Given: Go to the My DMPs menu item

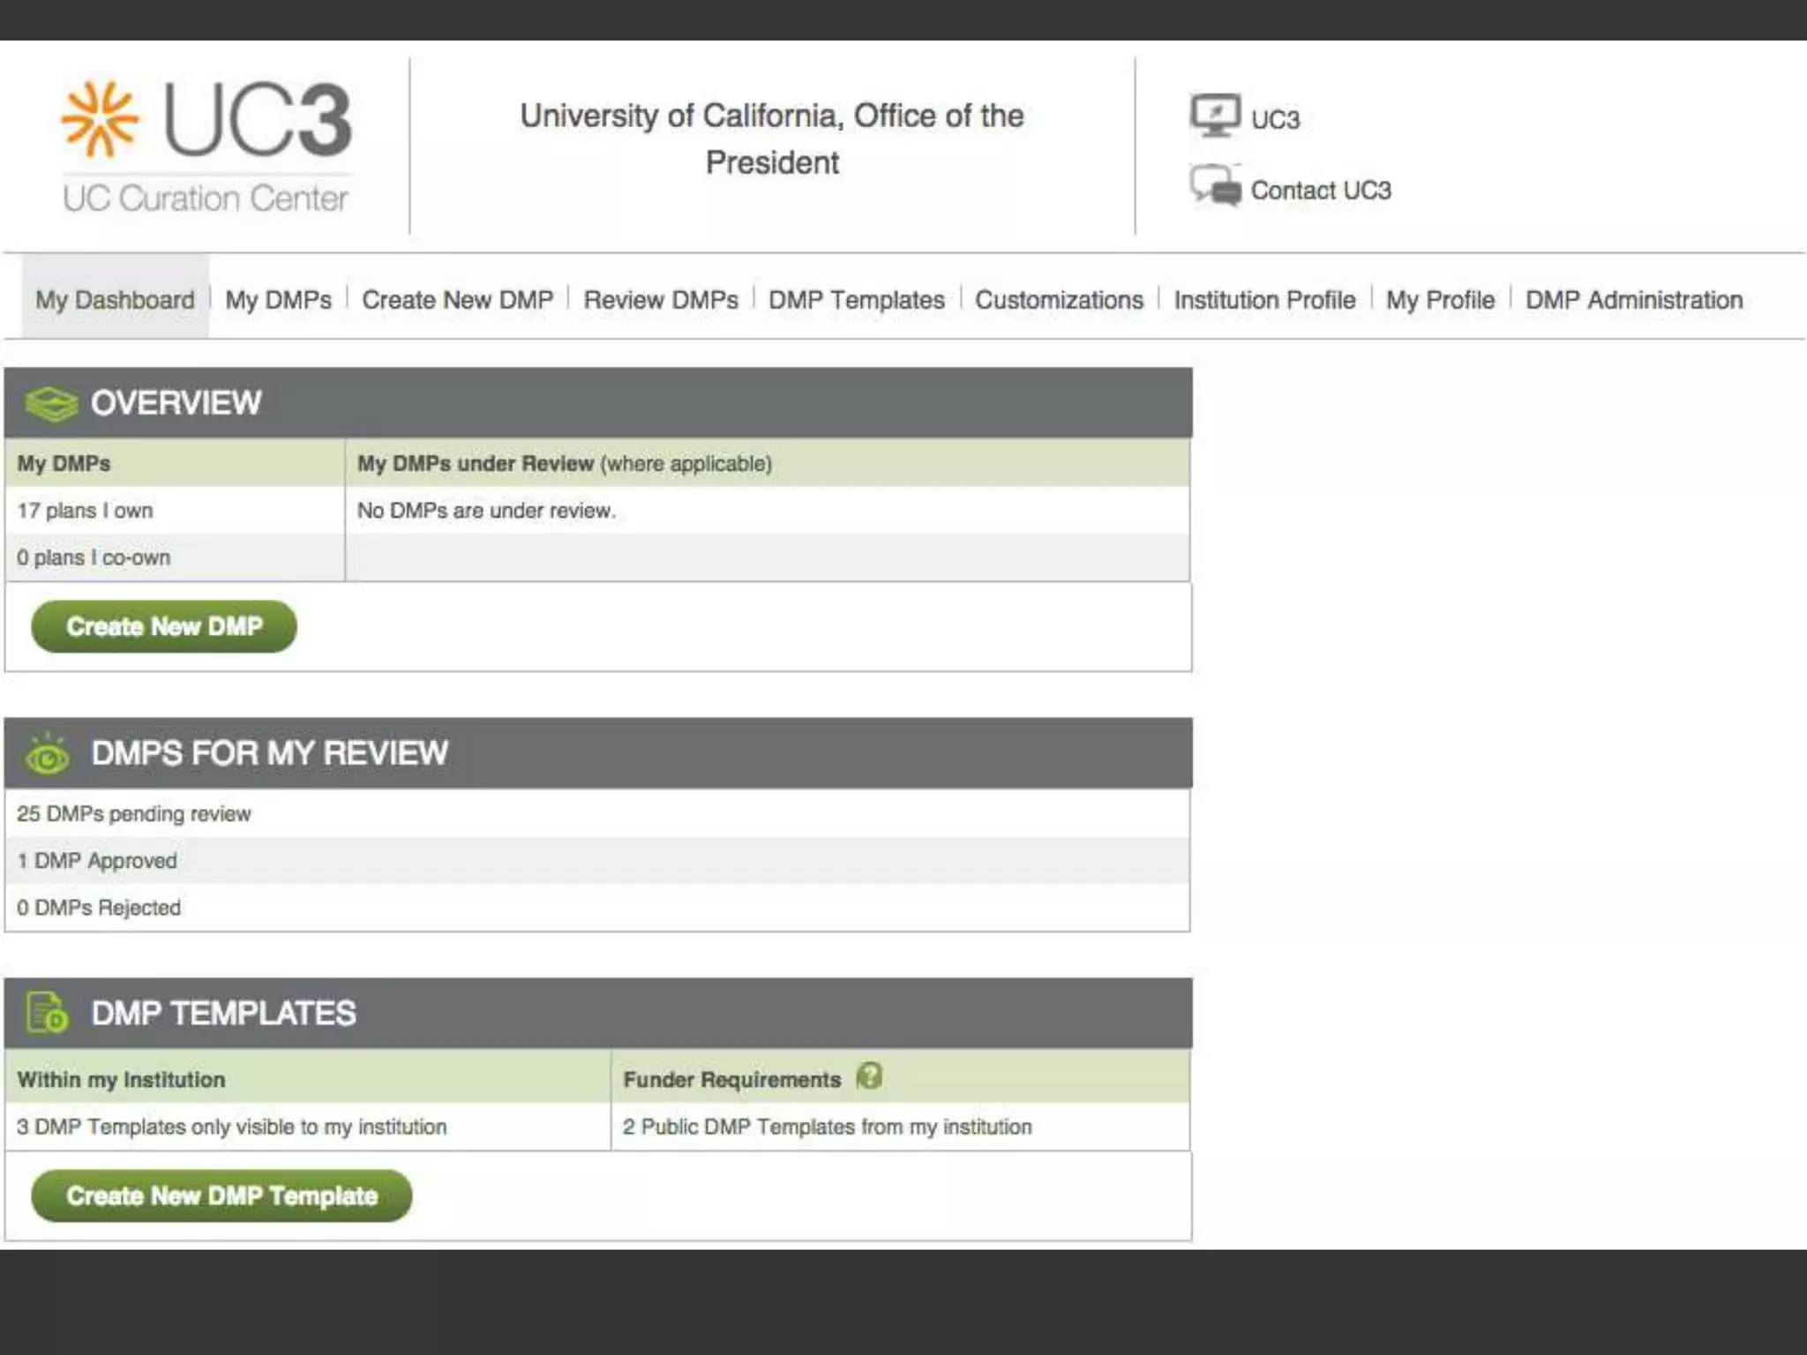Looking at the screenshot, I should (278, 300).
